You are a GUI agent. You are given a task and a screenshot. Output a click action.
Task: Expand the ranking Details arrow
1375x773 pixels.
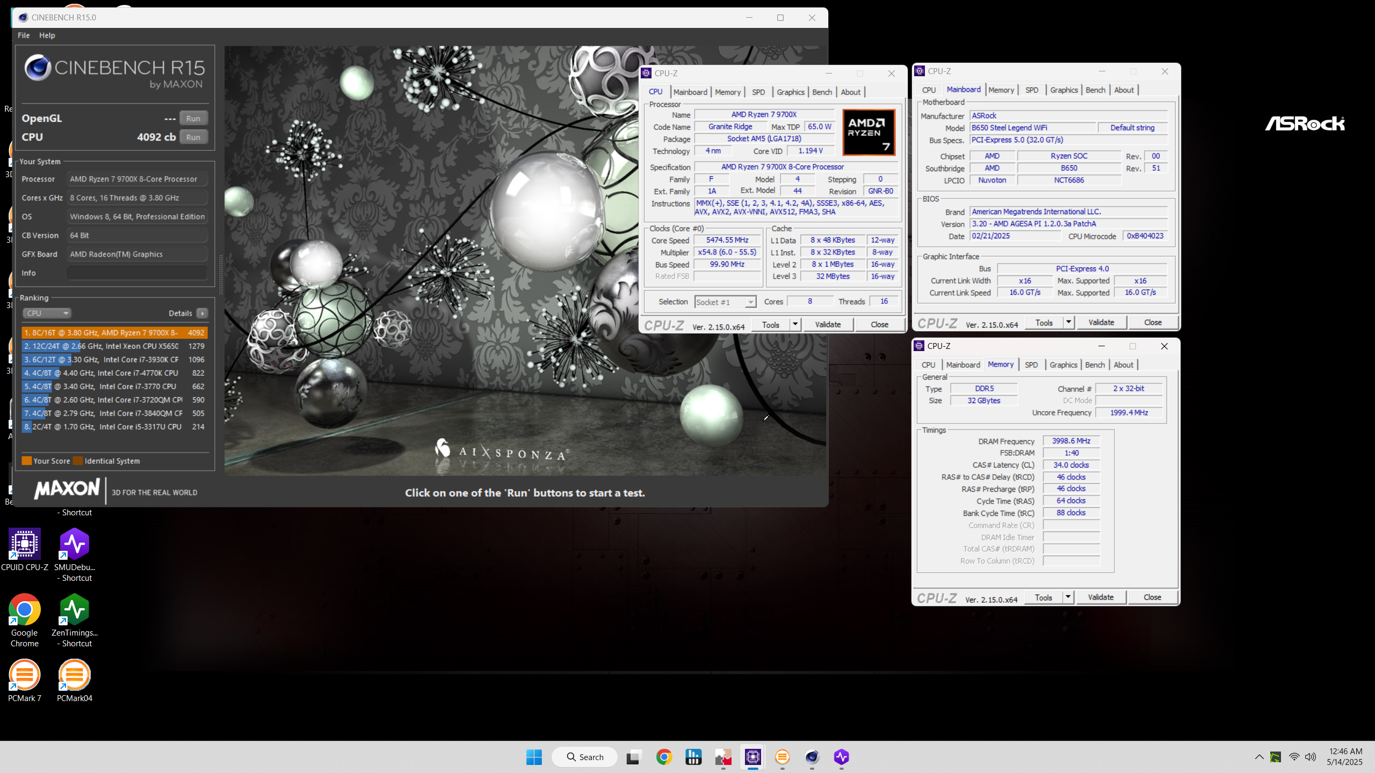point(202,313)
